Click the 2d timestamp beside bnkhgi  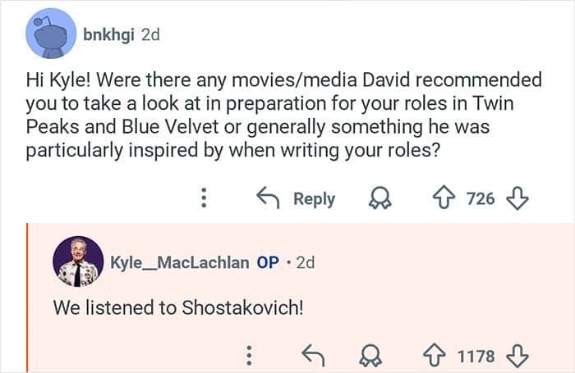[x=150, y=34]
